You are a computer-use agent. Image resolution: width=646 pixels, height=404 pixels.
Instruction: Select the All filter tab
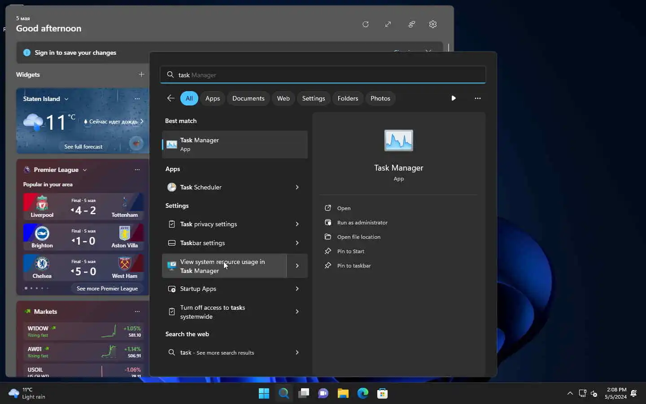pyautogui.click(x=189, y=98)
